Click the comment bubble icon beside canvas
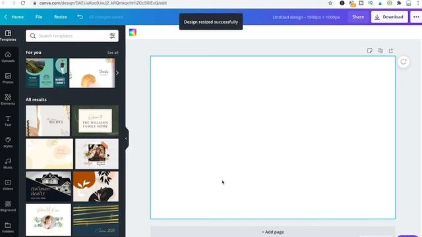The width and height of the screenshot is (422, 237). [x=404, y=62]
